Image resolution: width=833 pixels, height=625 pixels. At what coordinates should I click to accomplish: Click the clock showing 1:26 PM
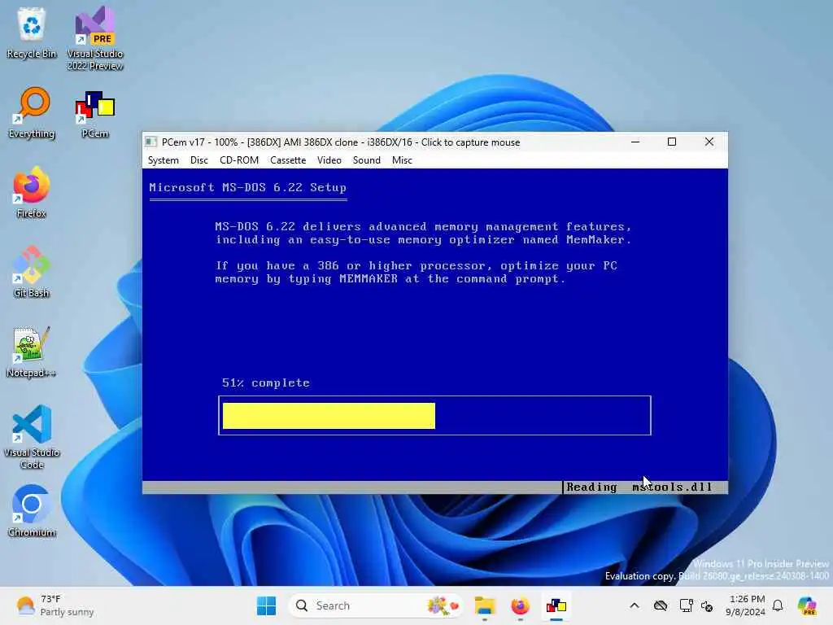tap(745, 605)
